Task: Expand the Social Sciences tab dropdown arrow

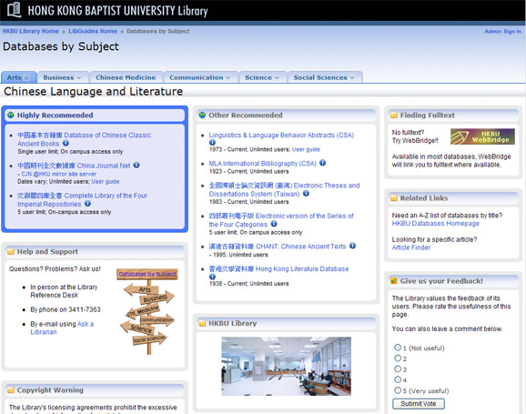Action: [352, 78]
